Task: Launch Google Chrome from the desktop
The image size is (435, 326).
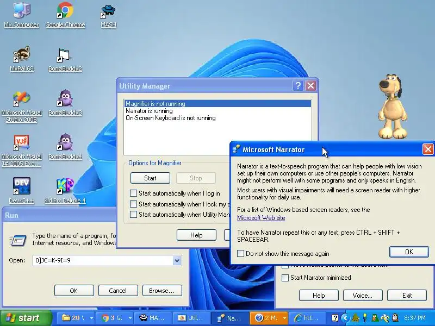Action: 65,15
